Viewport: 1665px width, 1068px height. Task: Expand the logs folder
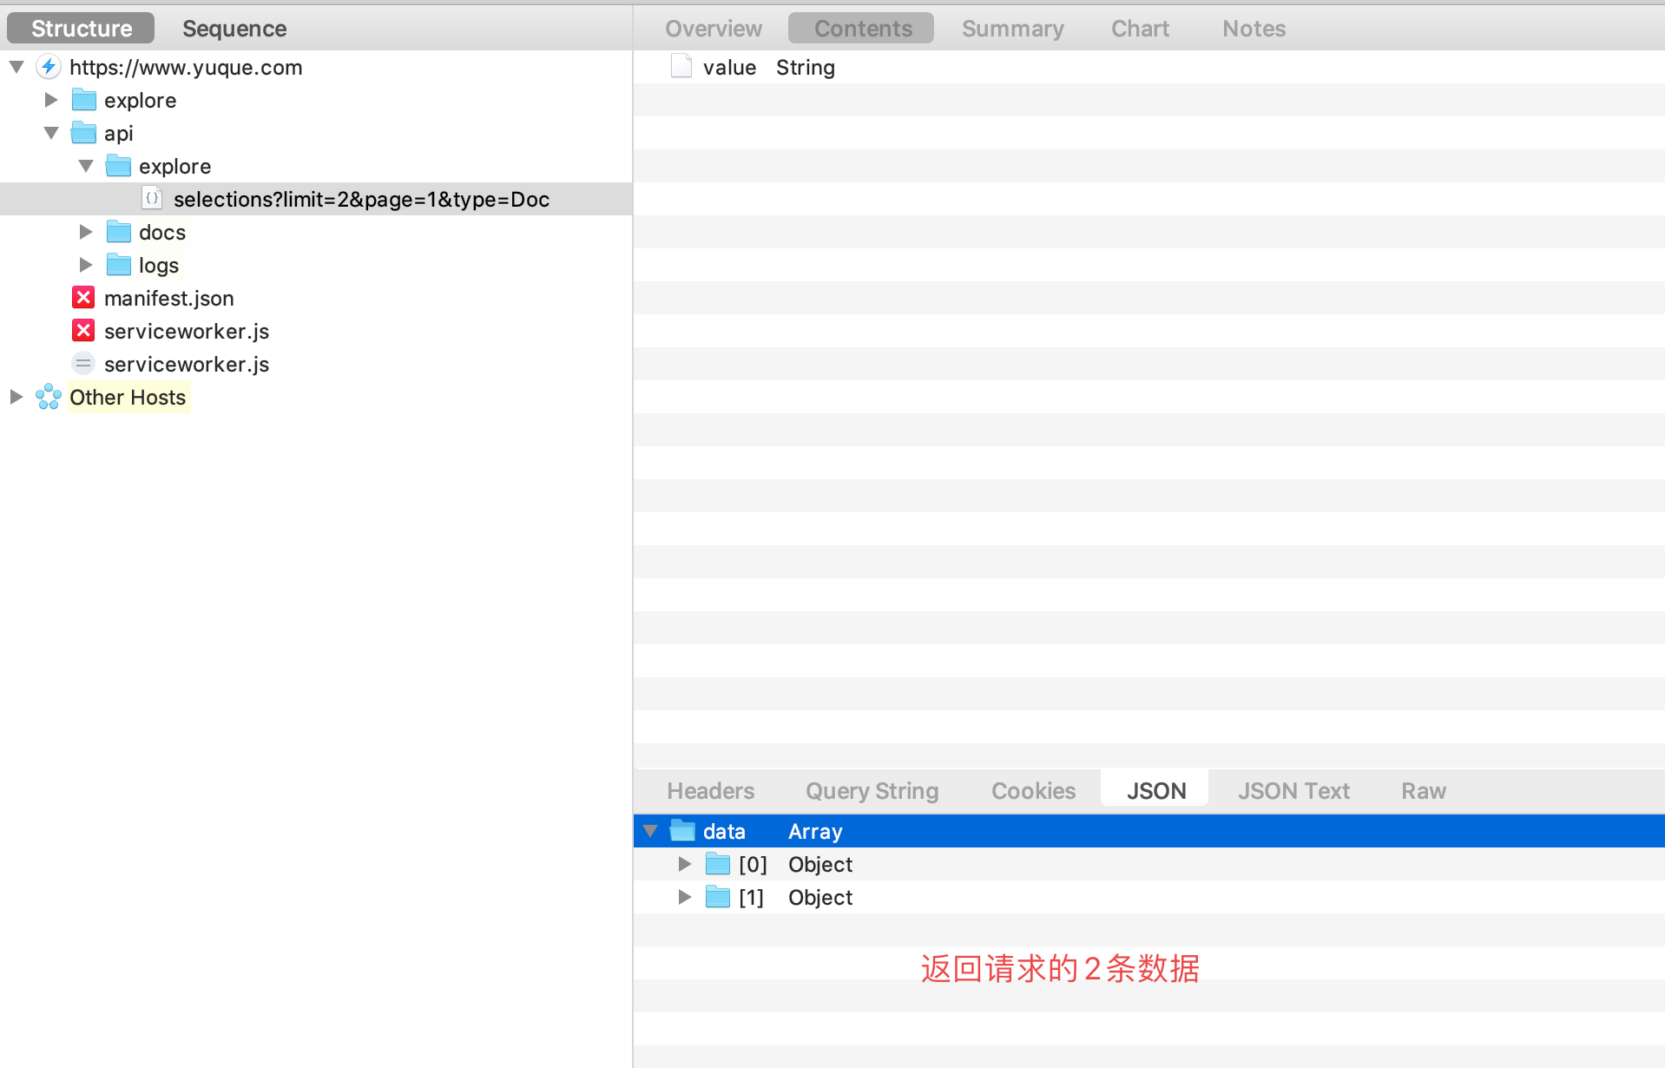(x=86, y=265)
